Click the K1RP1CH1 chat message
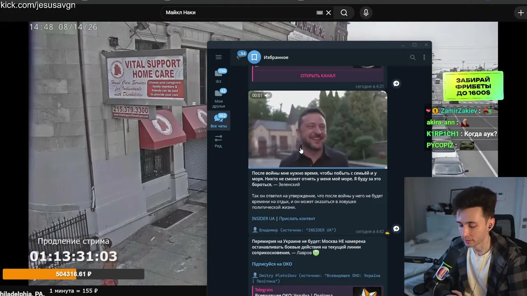The height and width of the screenshot is (296, 527). point(462,134)
